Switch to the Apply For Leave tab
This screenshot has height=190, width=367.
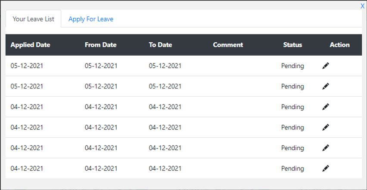pyautogui.click(x=91, y=19)
